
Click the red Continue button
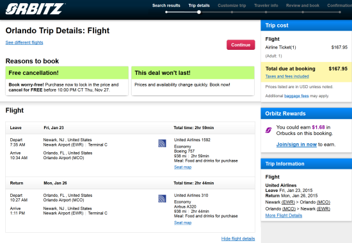pyautogui.click(x=241, y=45)
